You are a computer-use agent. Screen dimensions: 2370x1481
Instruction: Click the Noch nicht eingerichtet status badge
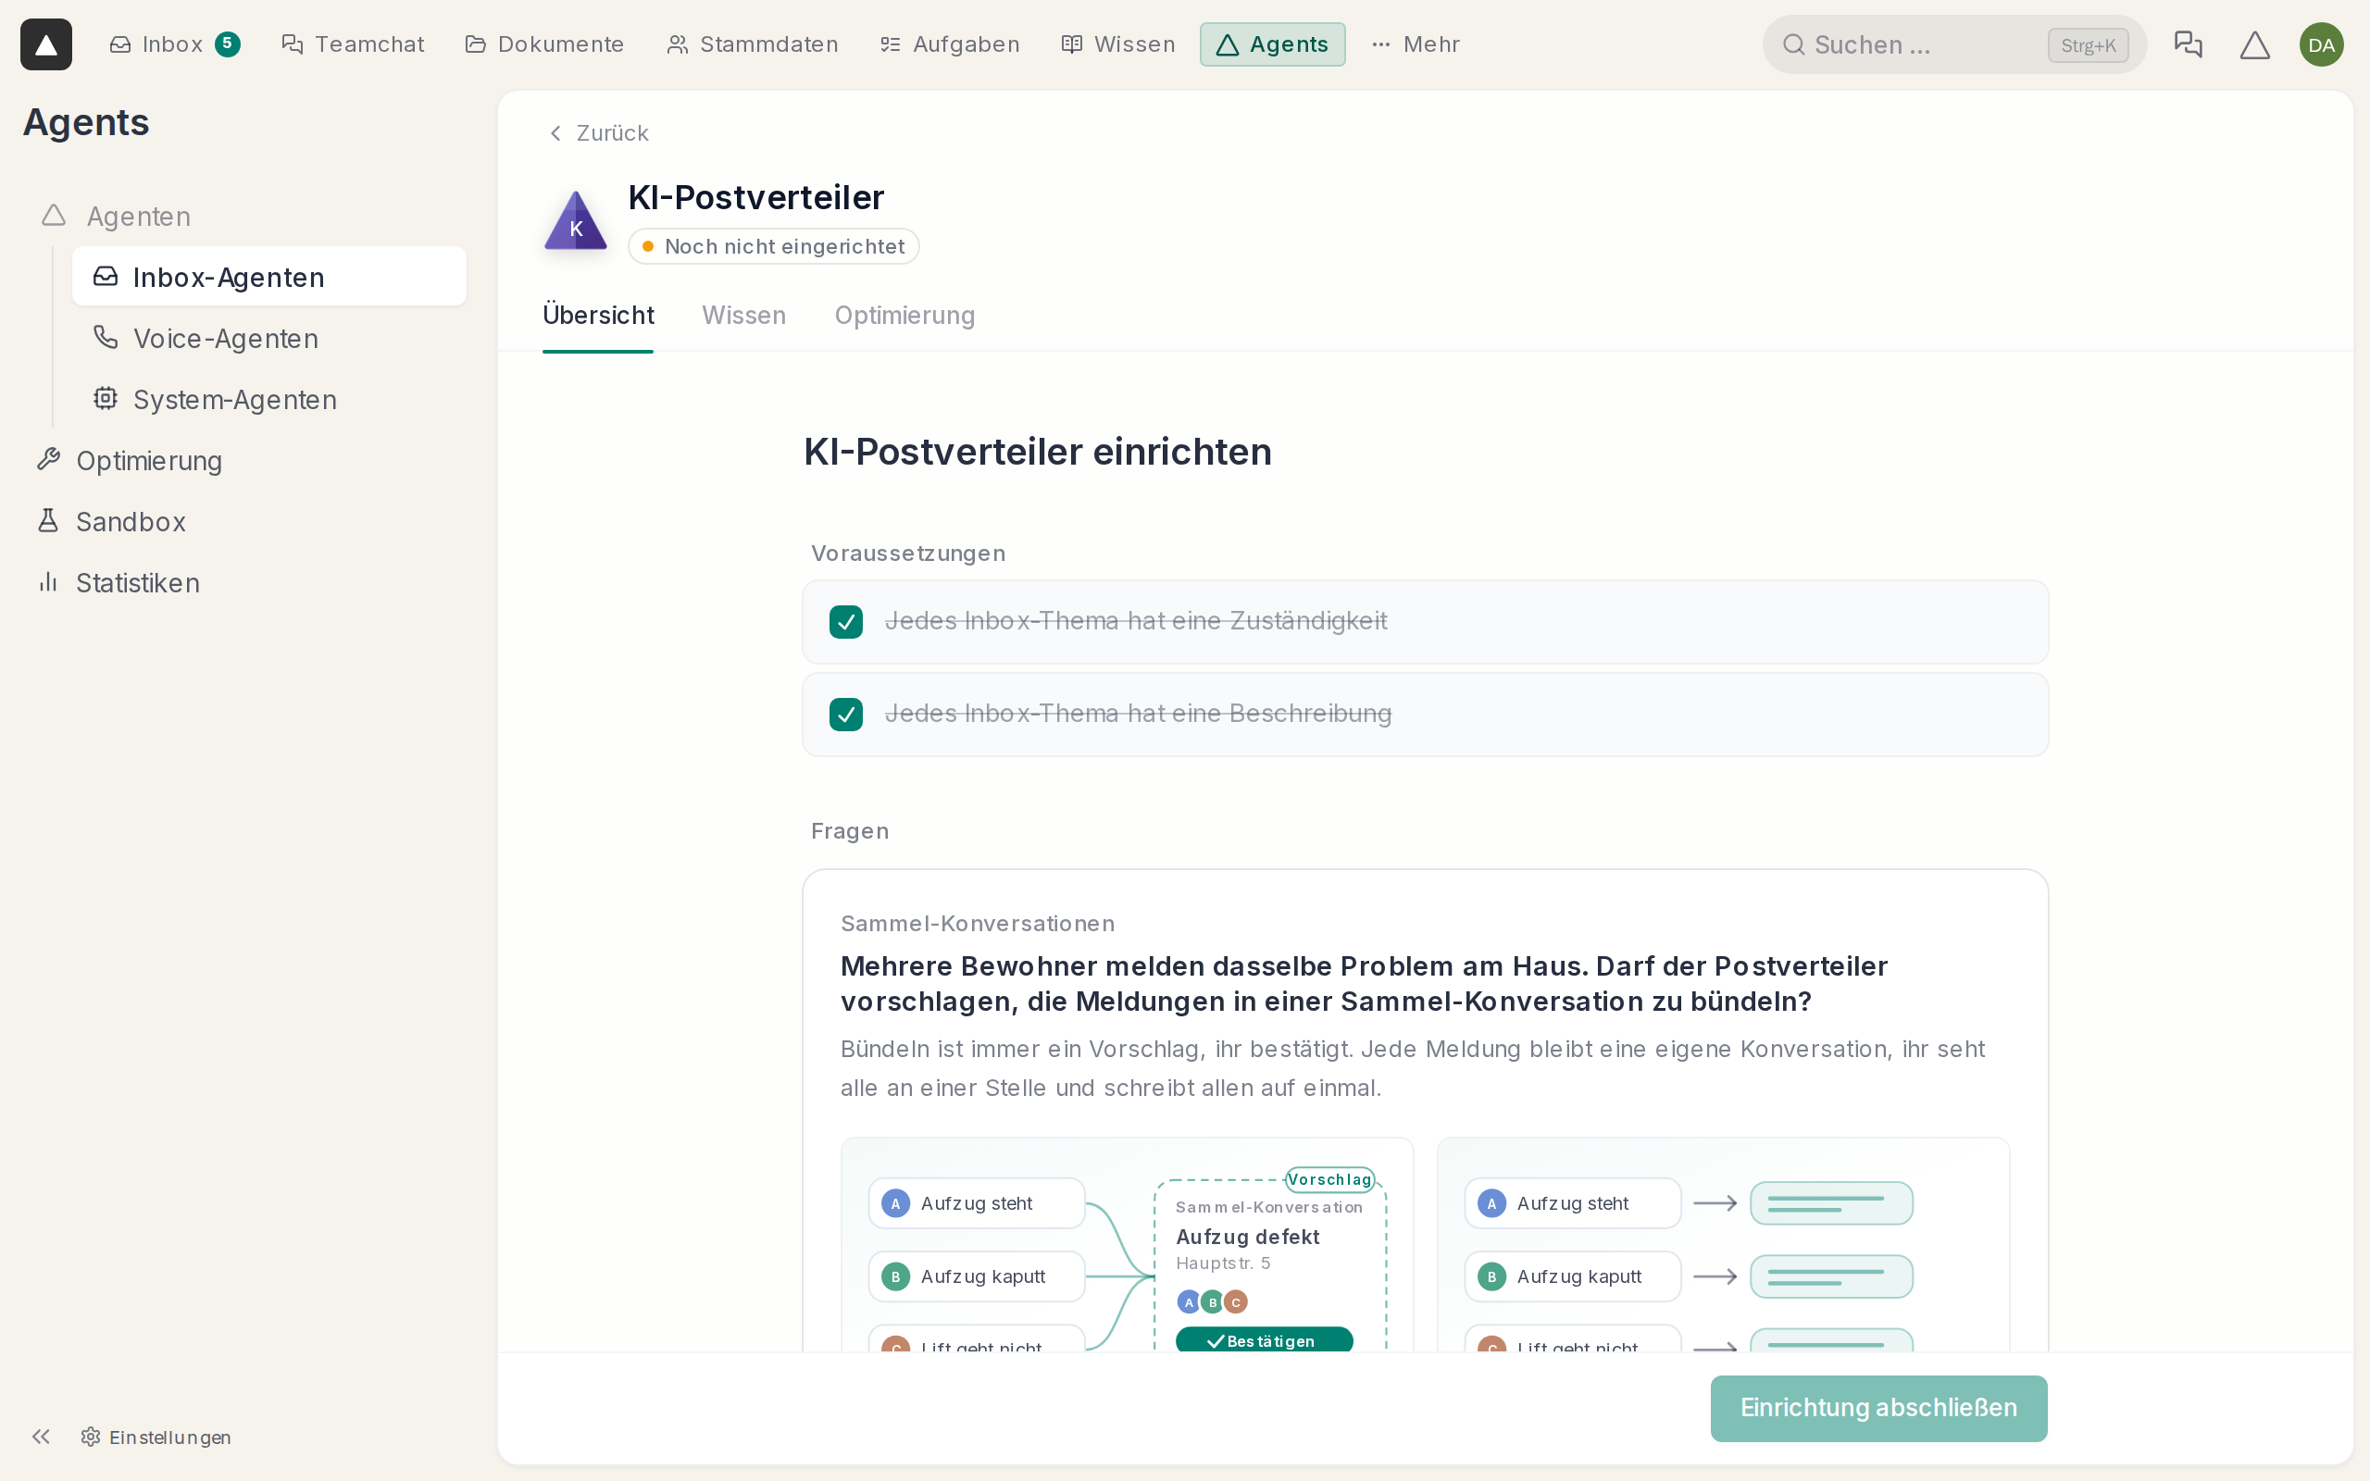pyautogui.click(x=774, y=246)
